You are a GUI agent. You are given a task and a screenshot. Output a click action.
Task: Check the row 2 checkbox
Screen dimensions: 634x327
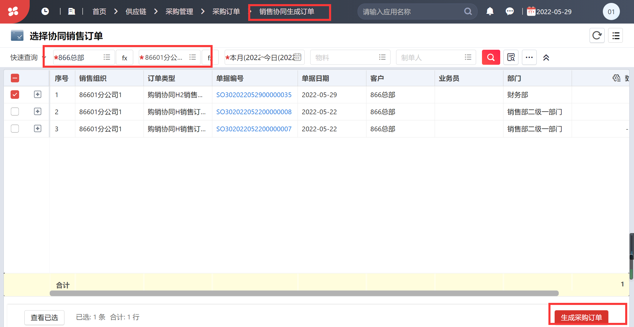click(x=15, y=112)
